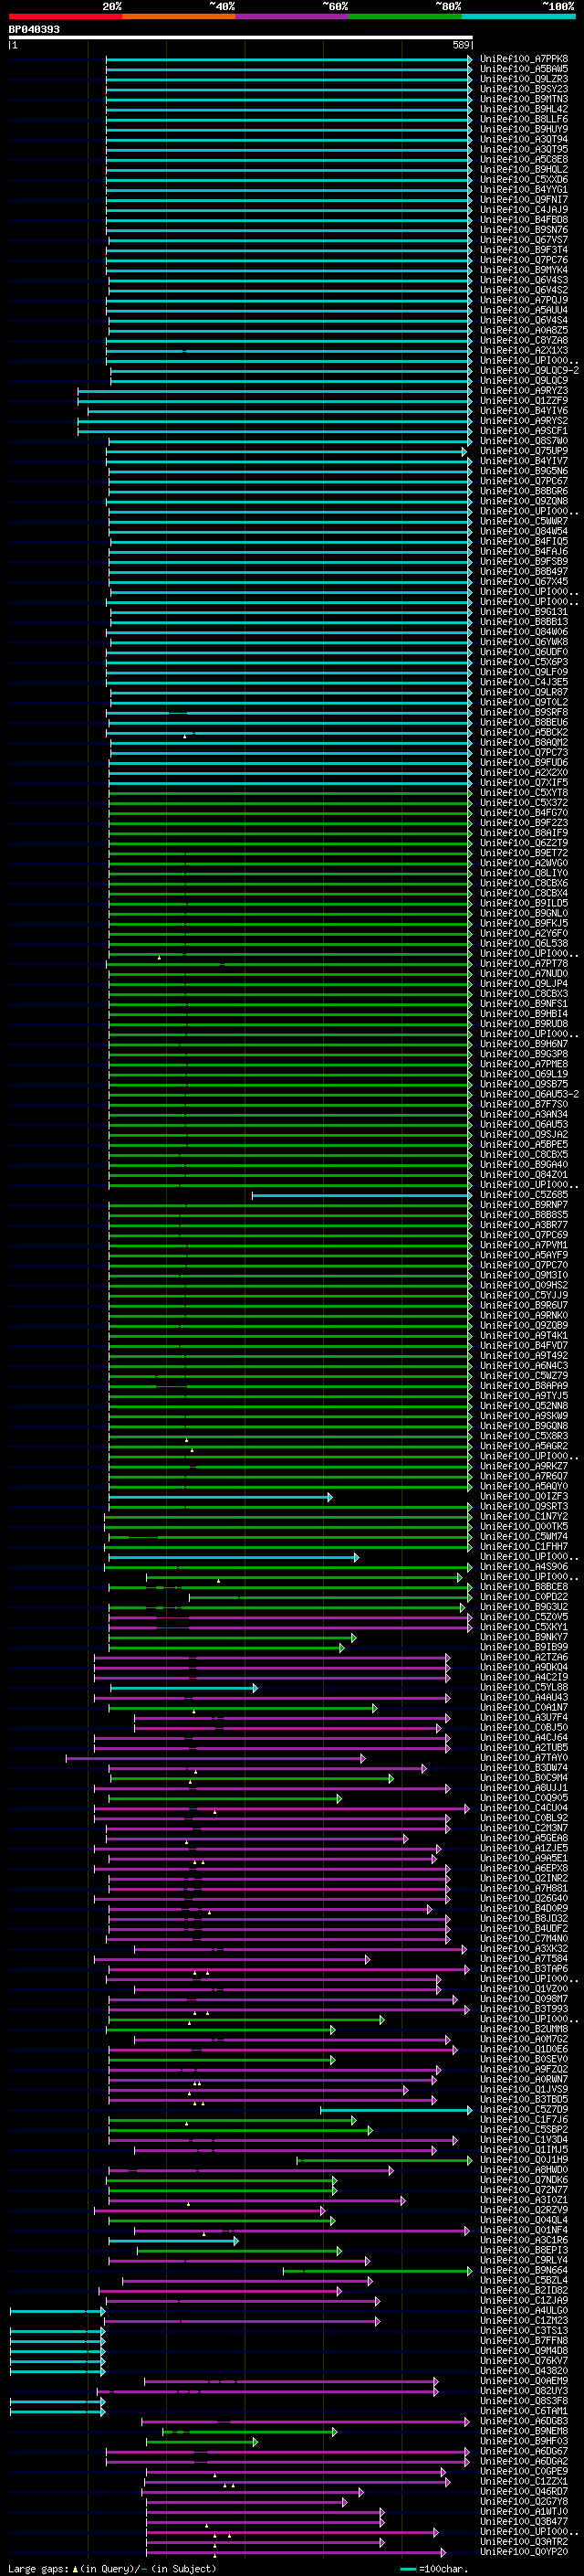Select hit label UniRef100_A7PQJ9

523,300
